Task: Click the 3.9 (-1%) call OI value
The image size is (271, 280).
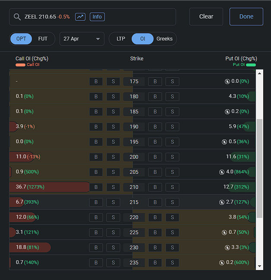Action: pyautogui.click(x=25, y=126)
